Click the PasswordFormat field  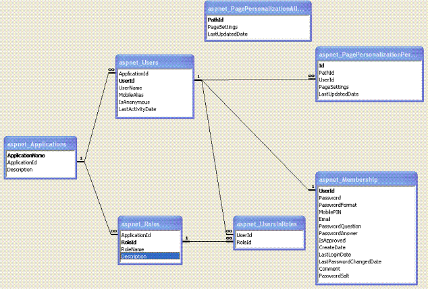(338, 205)
